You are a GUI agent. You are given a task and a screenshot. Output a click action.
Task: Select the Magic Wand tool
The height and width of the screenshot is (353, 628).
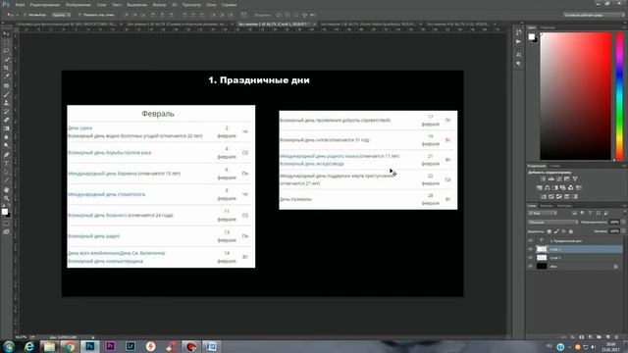point(6,59)
